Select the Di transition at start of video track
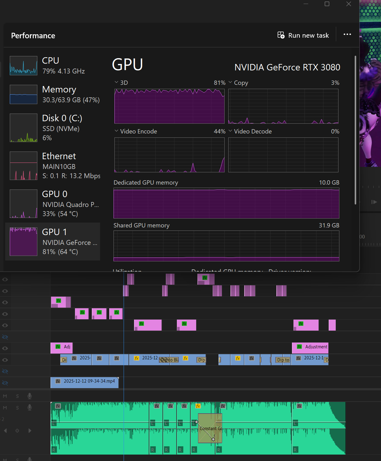The height and width of the screenshot is (461, 381). pos(64,360)
